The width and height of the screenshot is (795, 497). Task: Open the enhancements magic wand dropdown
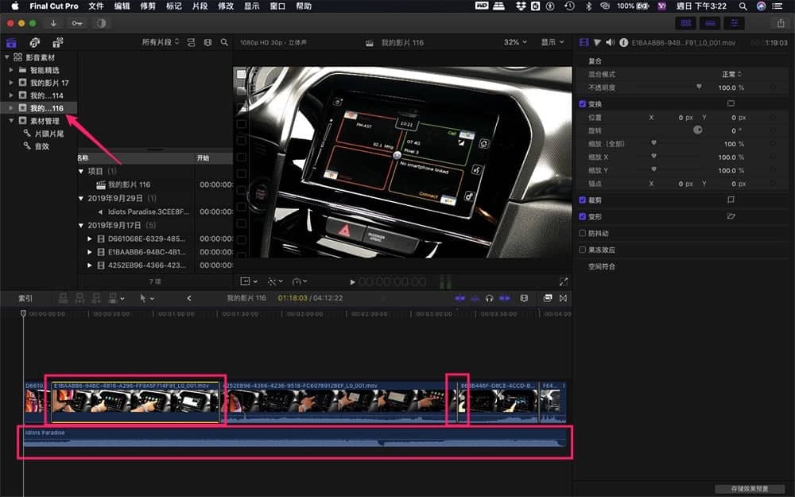(x=275, y=282)
